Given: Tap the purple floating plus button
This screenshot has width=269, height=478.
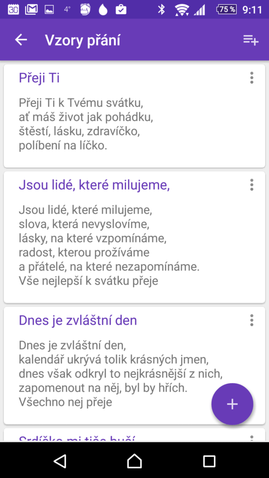Looking at the screenshot, I should [232, 404].
